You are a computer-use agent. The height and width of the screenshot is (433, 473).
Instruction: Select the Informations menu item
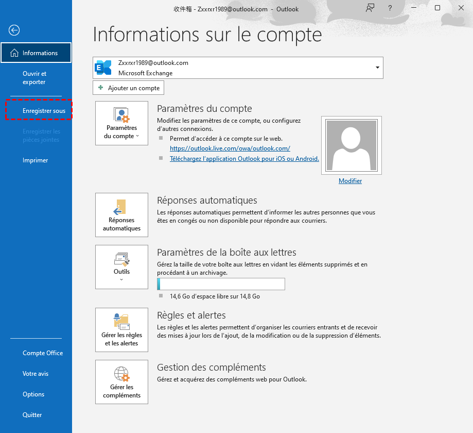click(x=36, y=53)
